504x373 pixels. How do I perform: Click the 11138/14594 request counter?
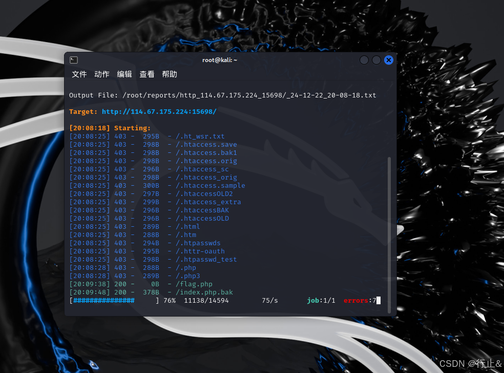point(206,301)
